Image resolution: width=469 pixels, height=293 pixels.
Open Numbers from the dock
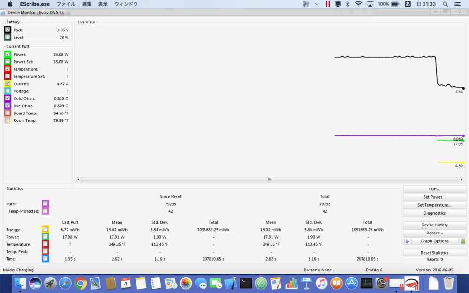click(x=291, y=283)
